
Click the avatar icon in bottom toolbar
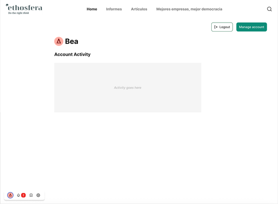[10, 195]
